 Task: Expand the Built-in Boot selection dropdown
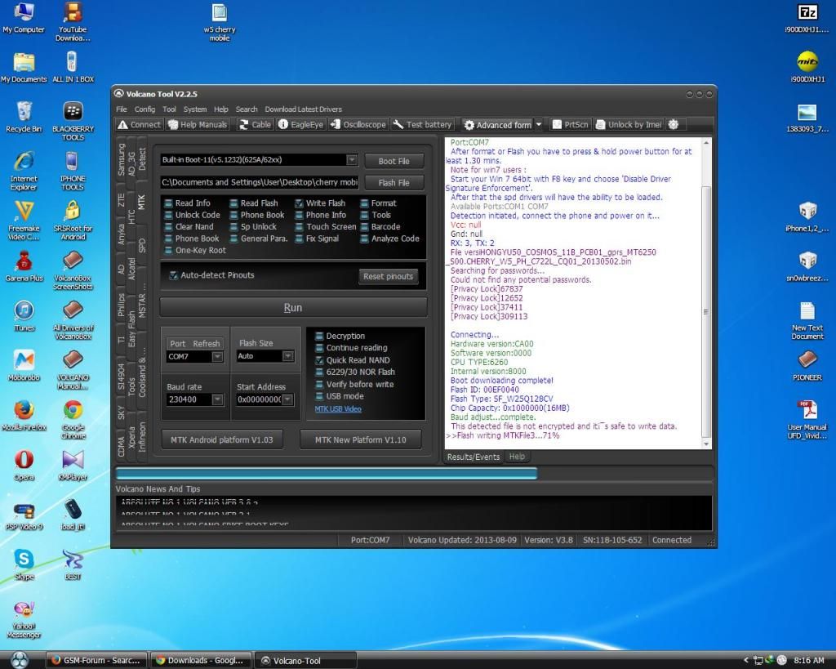[352, 160]
